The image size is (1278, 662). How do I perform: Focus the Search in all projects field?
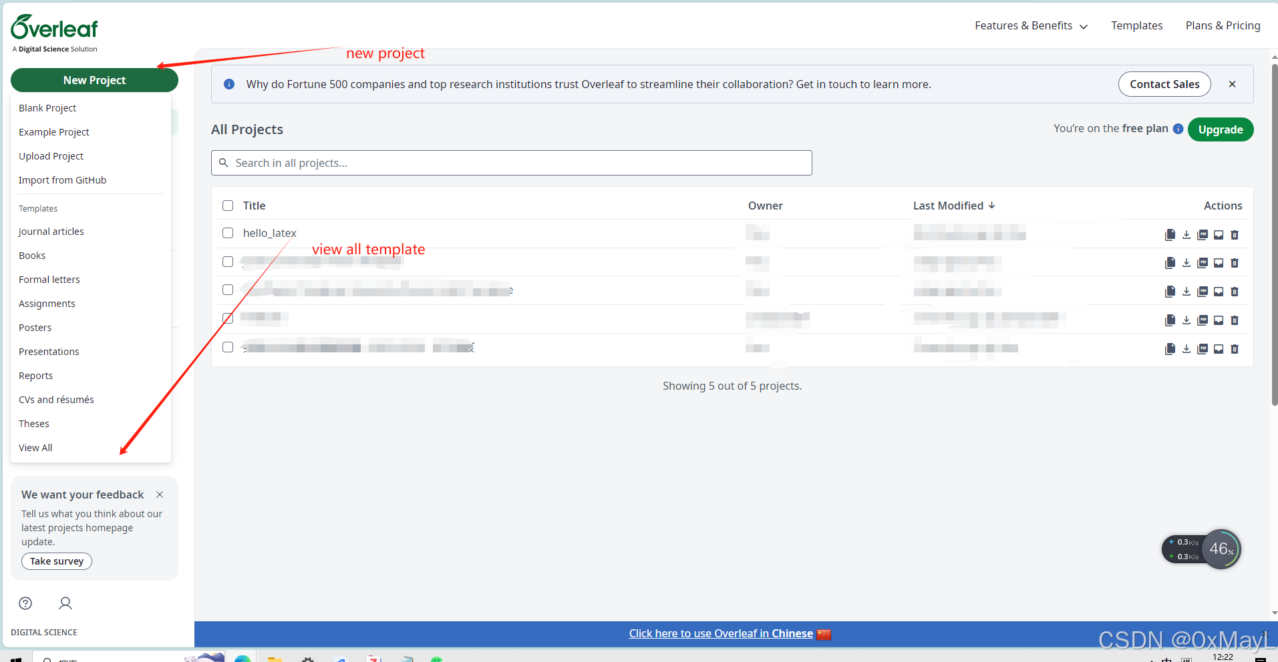click(512, 163)
